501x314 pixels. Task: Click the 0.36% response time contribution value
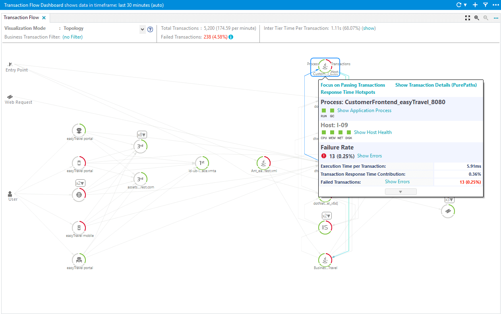click(x=475, y=174)
